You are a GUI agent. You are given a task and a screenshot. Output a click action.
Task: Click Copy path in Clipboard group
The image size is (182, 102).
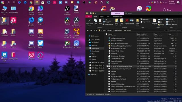pos(107,22)
